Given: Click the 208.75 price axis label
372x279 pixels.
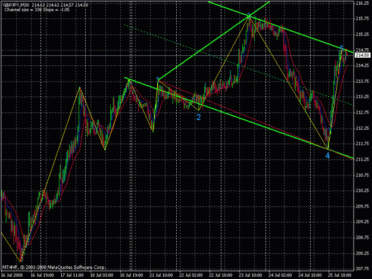Looking at the screenshot, I should (362, 237).
